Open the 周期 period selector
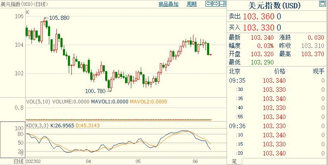Screen dimensions: 328x165 [192, 4]
